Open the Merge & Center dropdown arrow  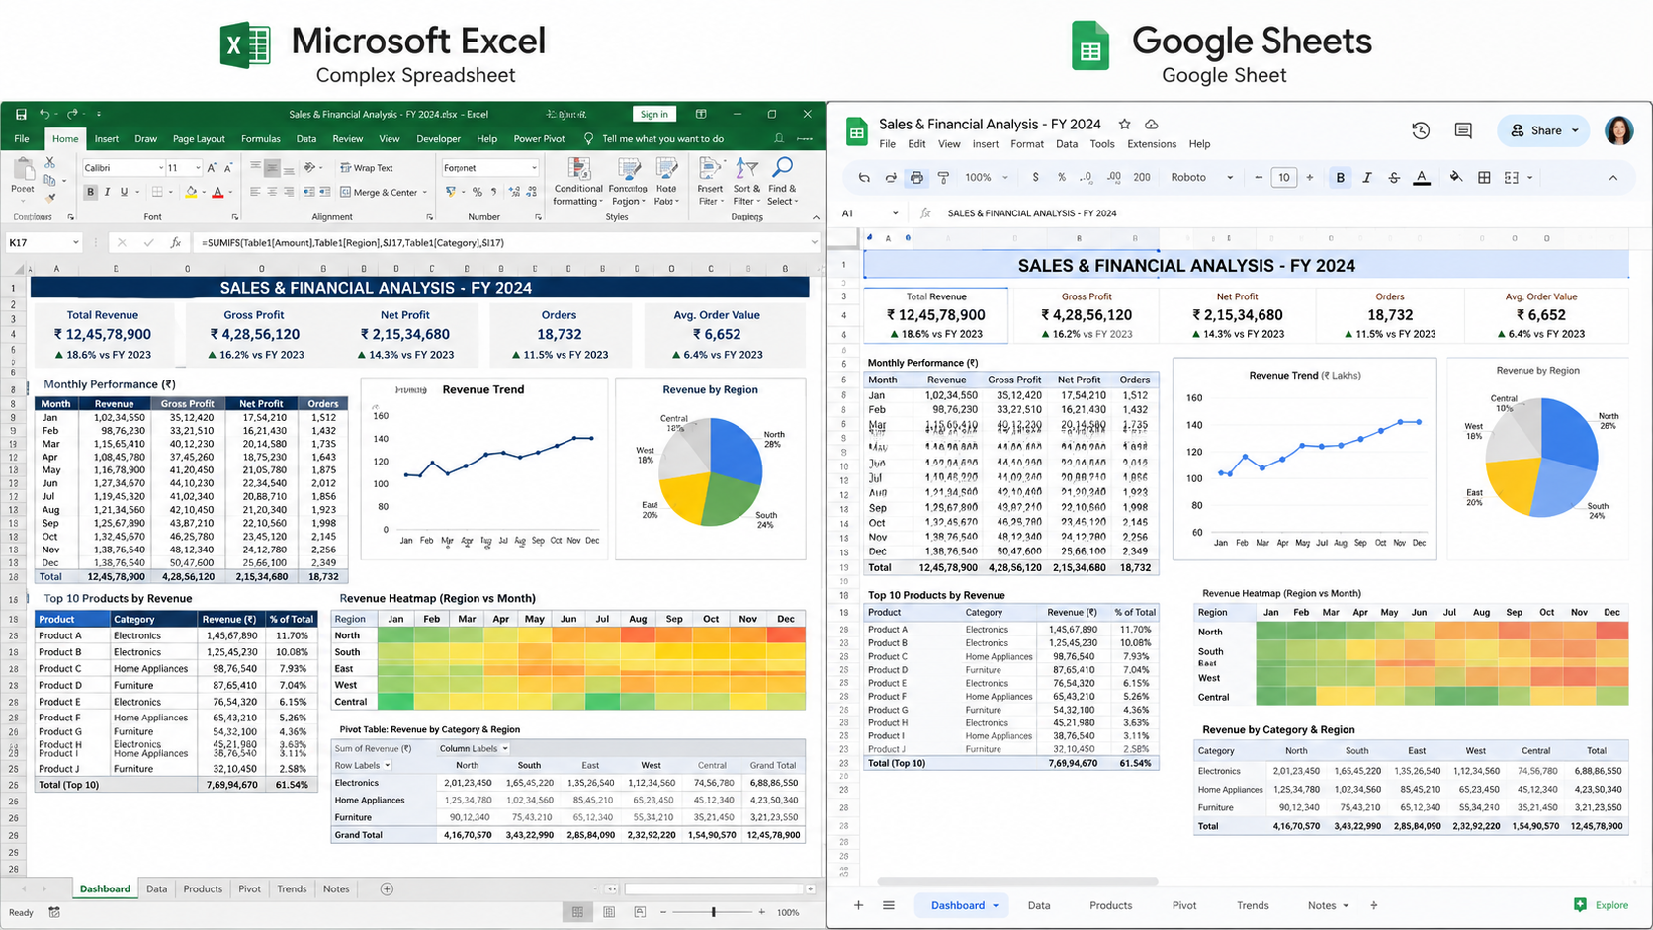425,193
